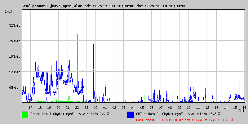Click hour label '10' on the x-axis
The width and height of the screenshot is (248, 124).
[x=188, y=108]
